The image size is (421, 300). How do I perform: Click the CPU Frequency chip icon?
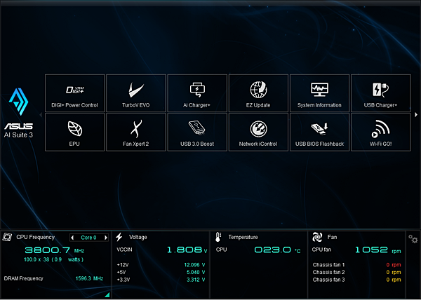pyautogui.click(x=7, y=237)
